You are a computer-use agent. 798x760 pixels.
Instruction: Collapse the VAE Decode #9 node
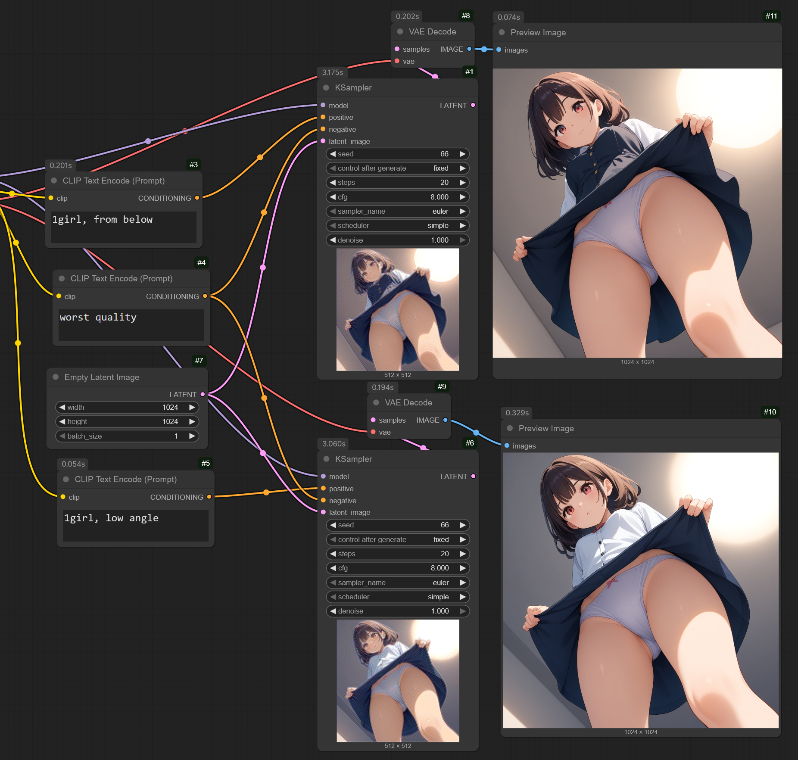[x=376, y=402]
